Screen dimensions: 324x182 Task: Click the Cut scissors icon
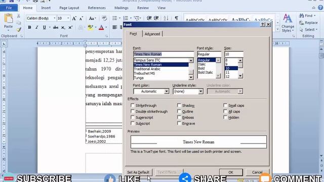click(18, 16)
